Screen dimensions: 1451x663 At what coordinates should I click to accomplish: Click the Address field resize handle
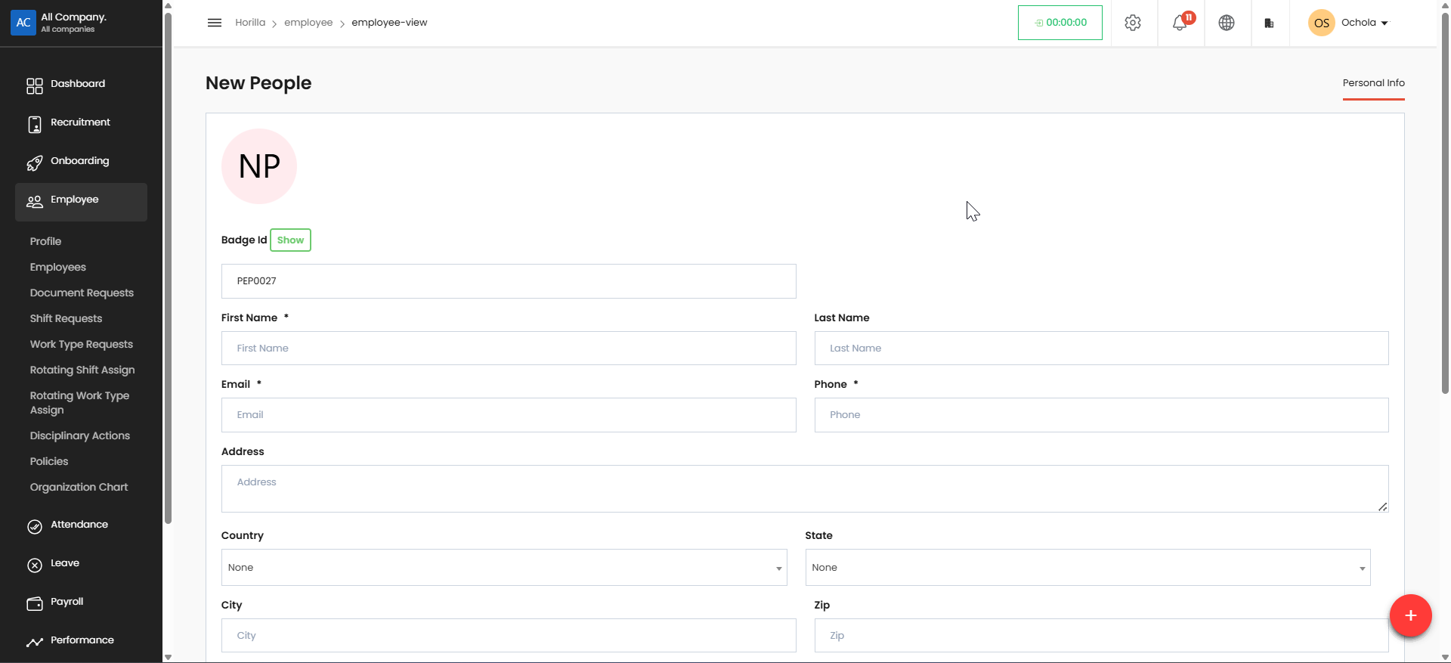coord(1382,507)
